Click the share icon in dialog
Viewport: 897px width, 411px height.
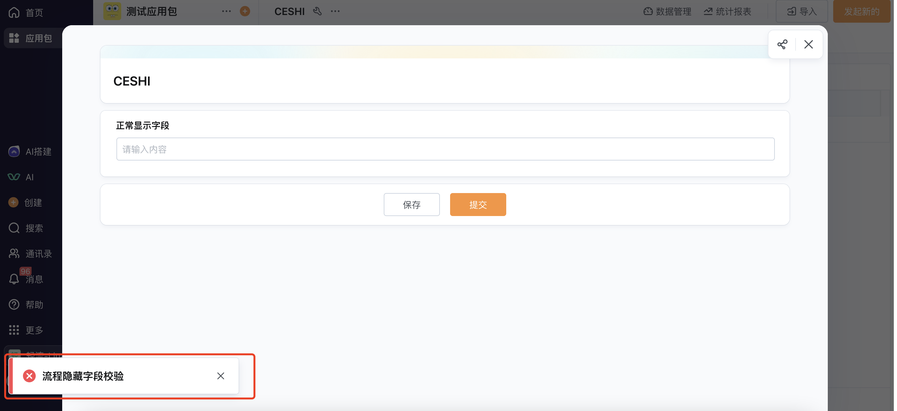coord(782,44)
